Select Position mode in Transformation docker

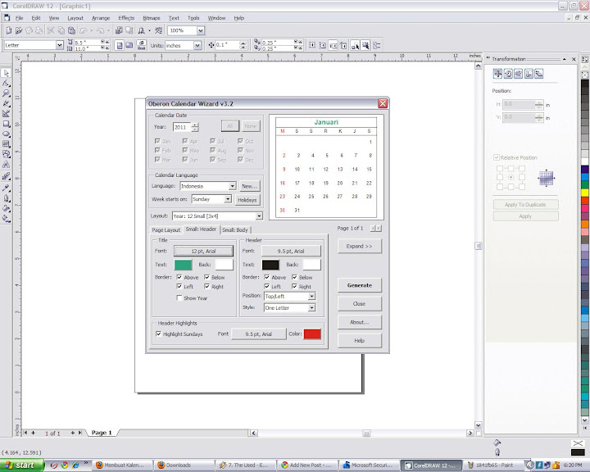point(497,74)
